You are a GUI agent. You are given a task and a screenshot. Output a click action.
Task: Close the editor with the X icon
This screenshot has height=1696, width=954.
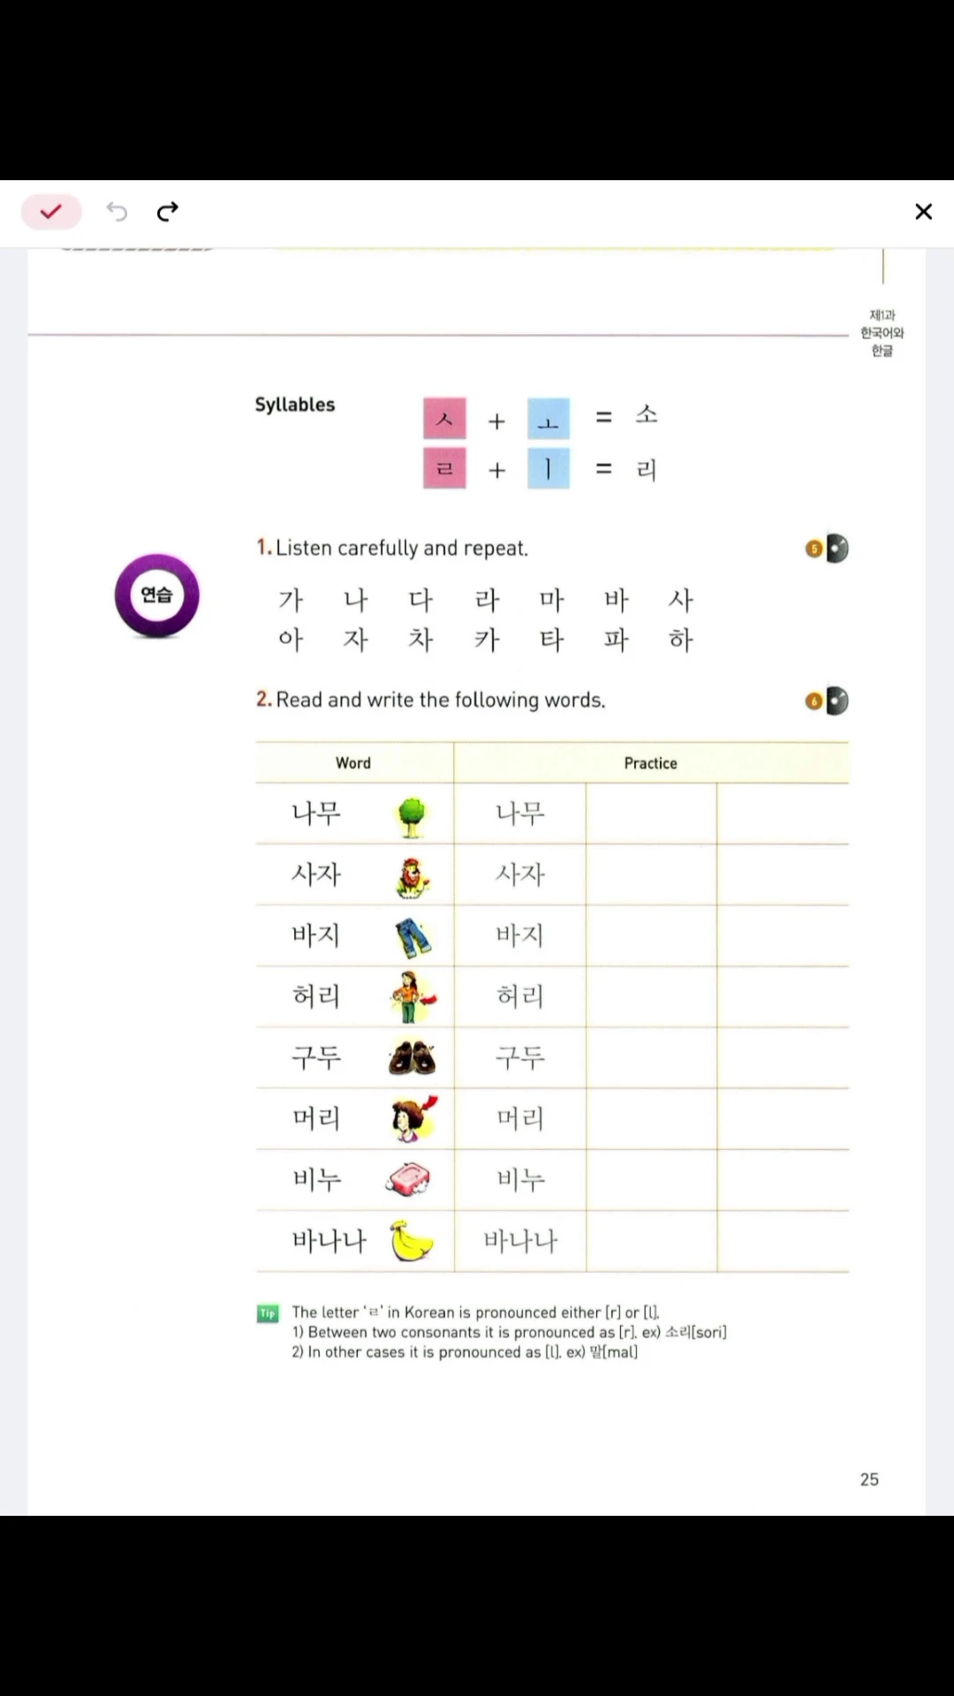pos(923,212)
